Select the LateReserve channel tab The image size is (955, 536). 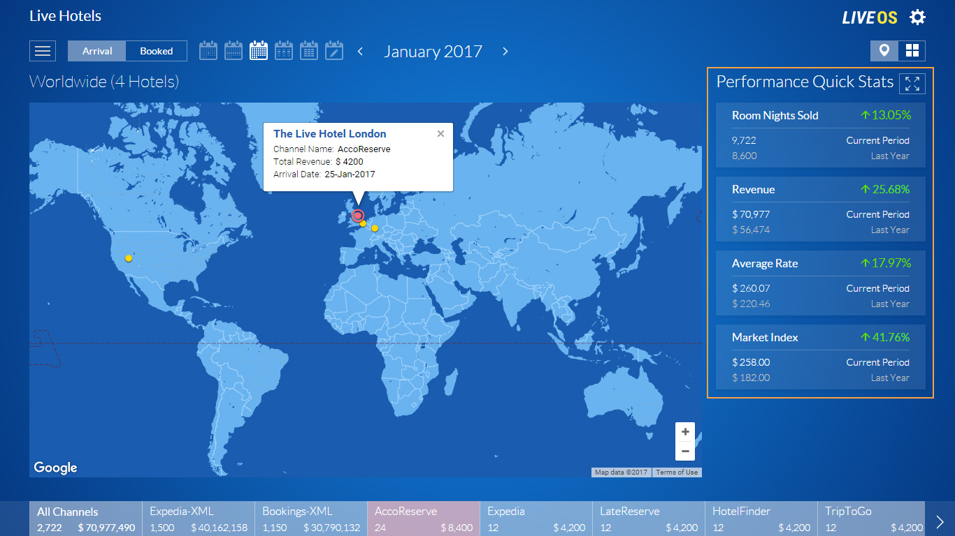click(649, 519)
